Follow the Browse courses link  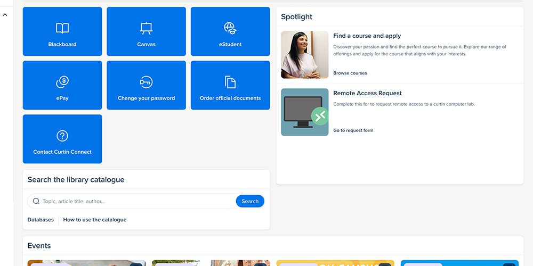point(350,73)
